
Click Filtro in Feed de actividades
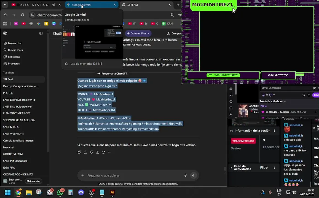pyautogui.click(x=264, y=167)
